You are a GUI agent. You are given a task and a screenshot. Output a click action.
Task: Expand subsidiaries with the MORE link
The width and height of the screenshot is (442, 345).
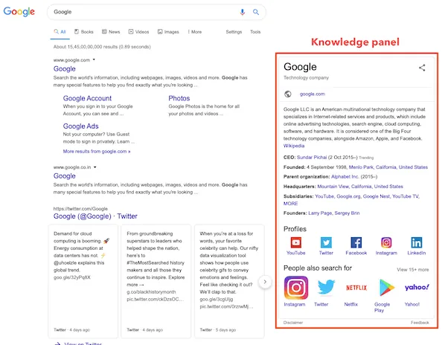click(x=291, y=204)
